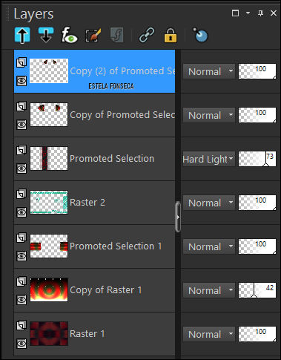The height and width of the screenshot is (360, 281).
Task: Click the lock transparency padlock icon
Action: tap(171, 35)
